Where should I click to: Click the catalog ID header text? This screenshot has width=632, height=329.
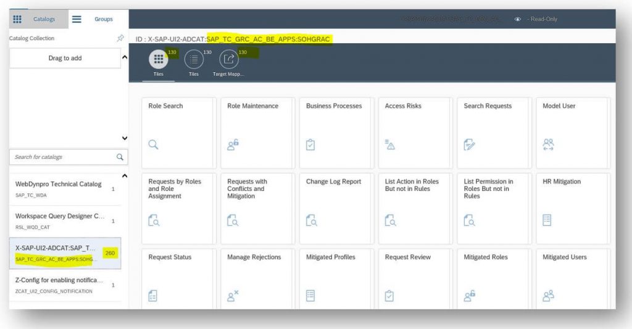pyautogui.click(x=233, y=39)
